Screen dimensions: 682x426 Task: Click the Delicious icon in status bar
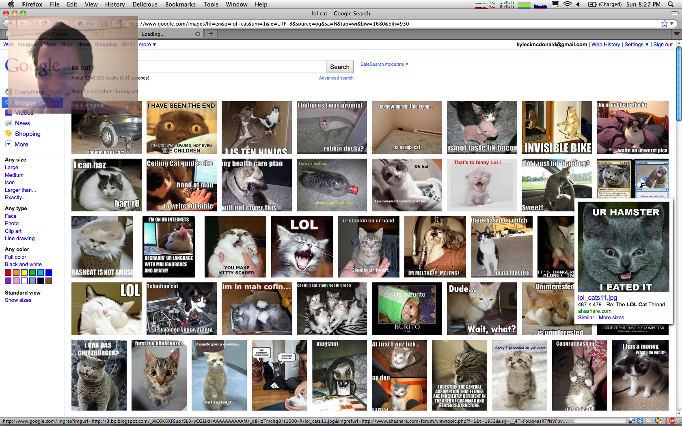(x=632, y=421)
